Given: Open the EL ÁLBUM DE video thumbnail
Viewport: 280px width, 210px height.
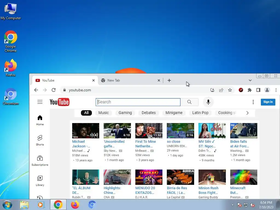Looking at the screenshot, I should point(86,177).
